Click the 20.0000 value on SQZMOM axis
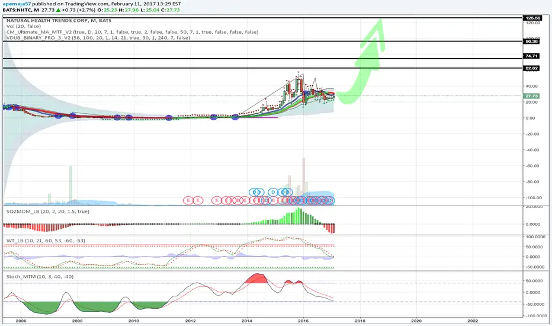Viewport: 552px width, 326px height. coord(535,207)
